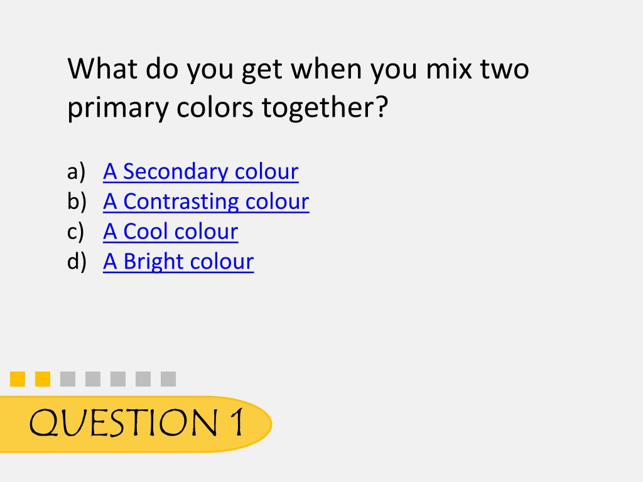Click the second yellow progress square
Screen dimensions: 643x482
(43, 378)
